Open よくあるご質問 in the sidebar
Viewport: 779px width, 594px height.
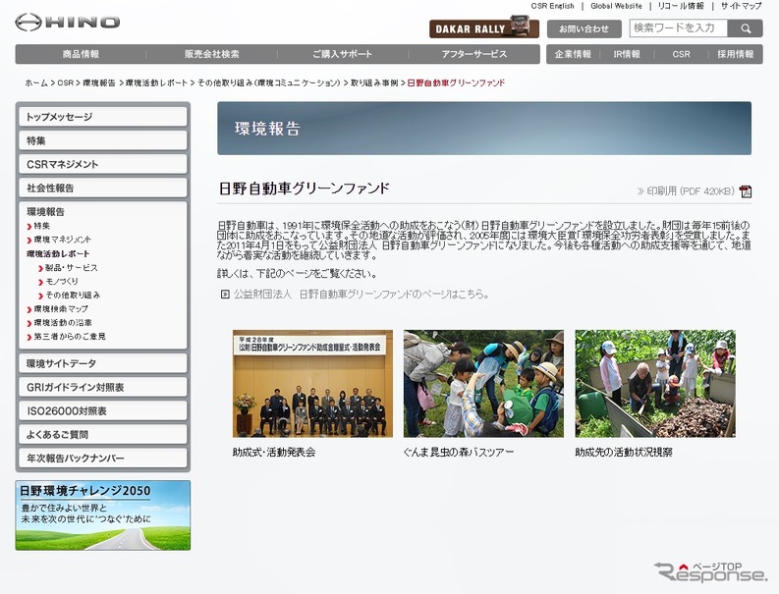pos(103,435)
